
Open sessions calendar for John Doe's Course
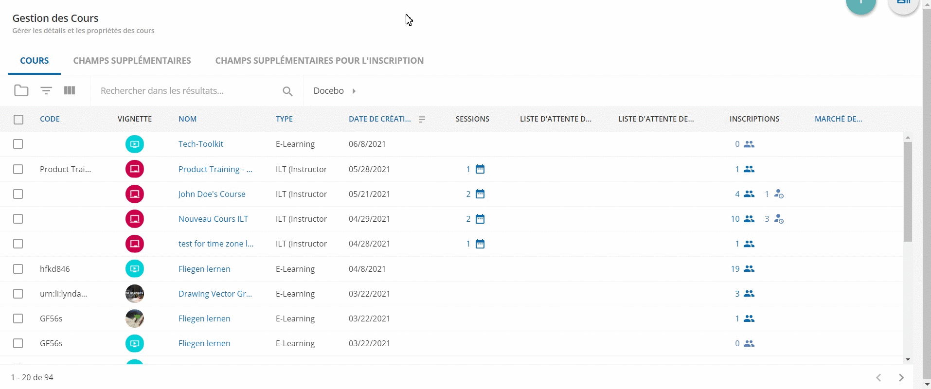(x=480, y=194)
